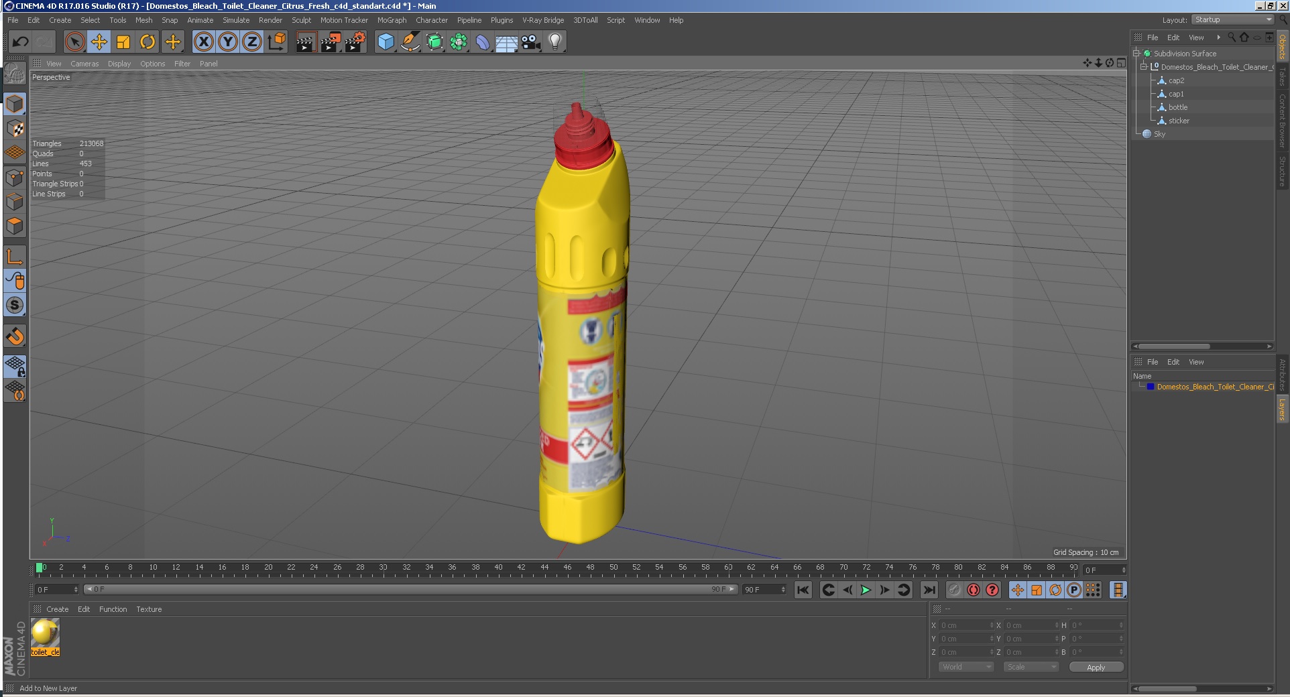Open the Layout dropdown showing Startup

[x=1233, y=20]
